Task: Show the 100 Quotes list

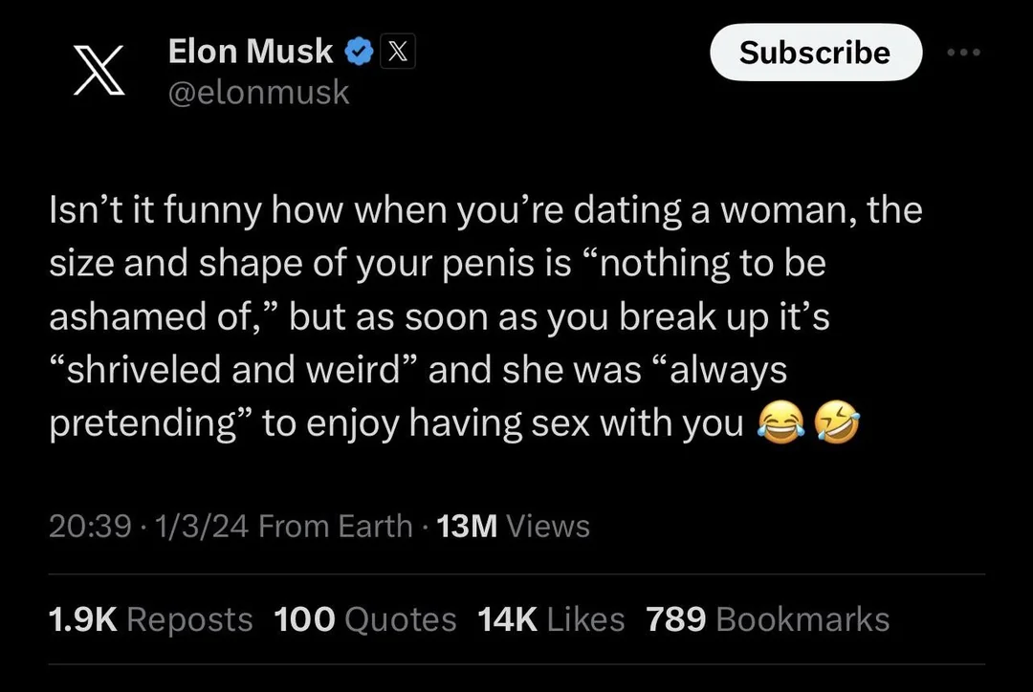Action: pos(365,619)
